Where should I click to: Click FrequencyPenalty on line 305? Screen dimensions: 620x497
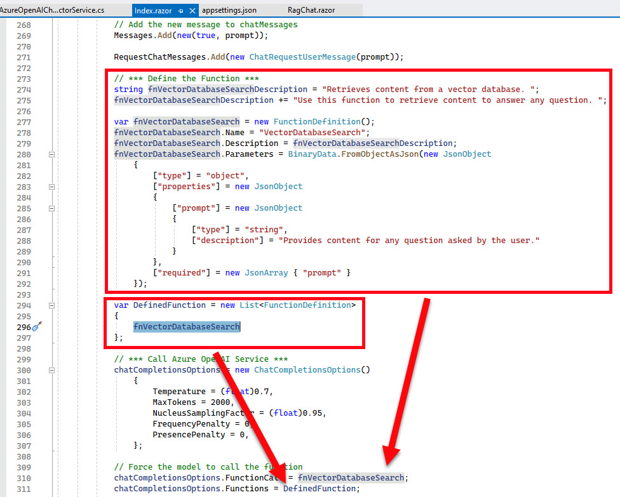click(x=191, y=424)
